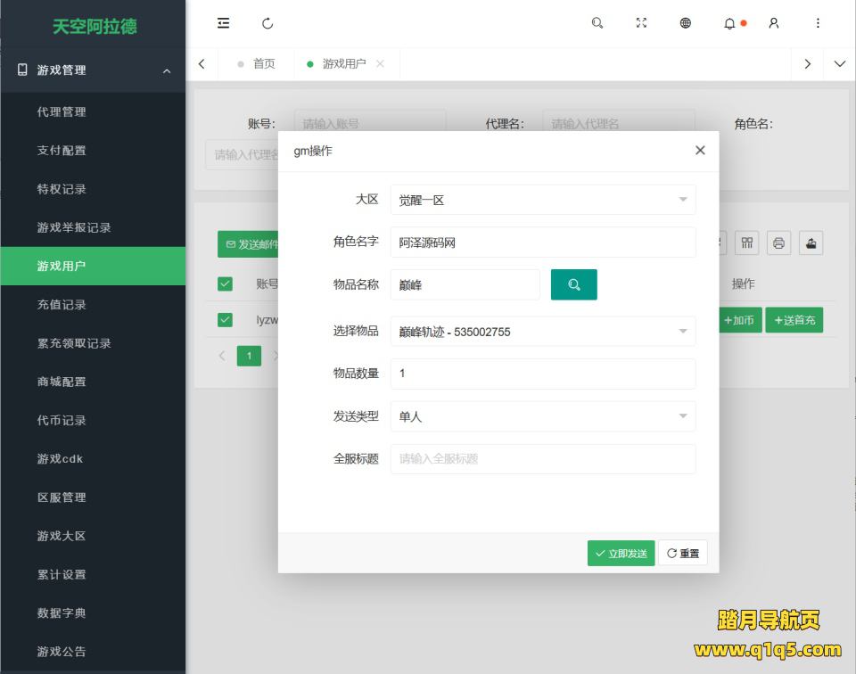This screenshot has width=856, height=674.
Task: Click the teal item search button
Action: pyautogui.click(x=573, y=284)
